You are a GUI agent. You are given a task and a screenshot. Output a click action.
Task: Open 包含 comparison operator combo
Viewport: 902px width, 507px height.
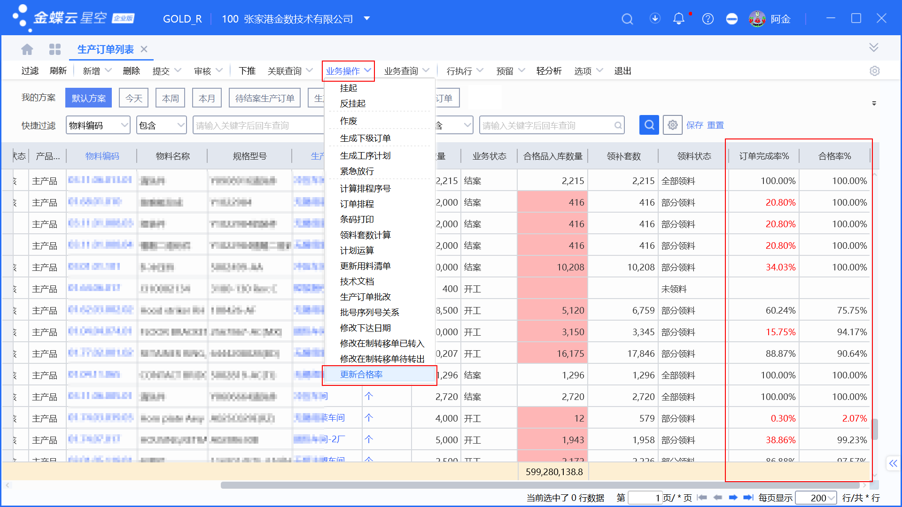point(162,125)
